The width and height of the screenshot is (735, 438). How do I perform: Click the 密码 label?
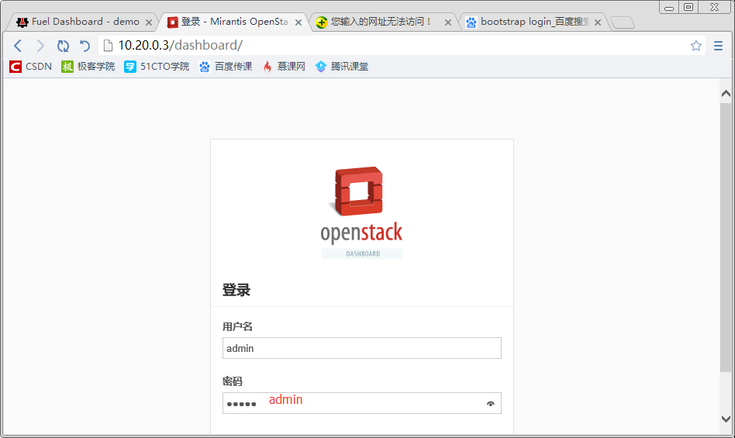pos(232,381)
